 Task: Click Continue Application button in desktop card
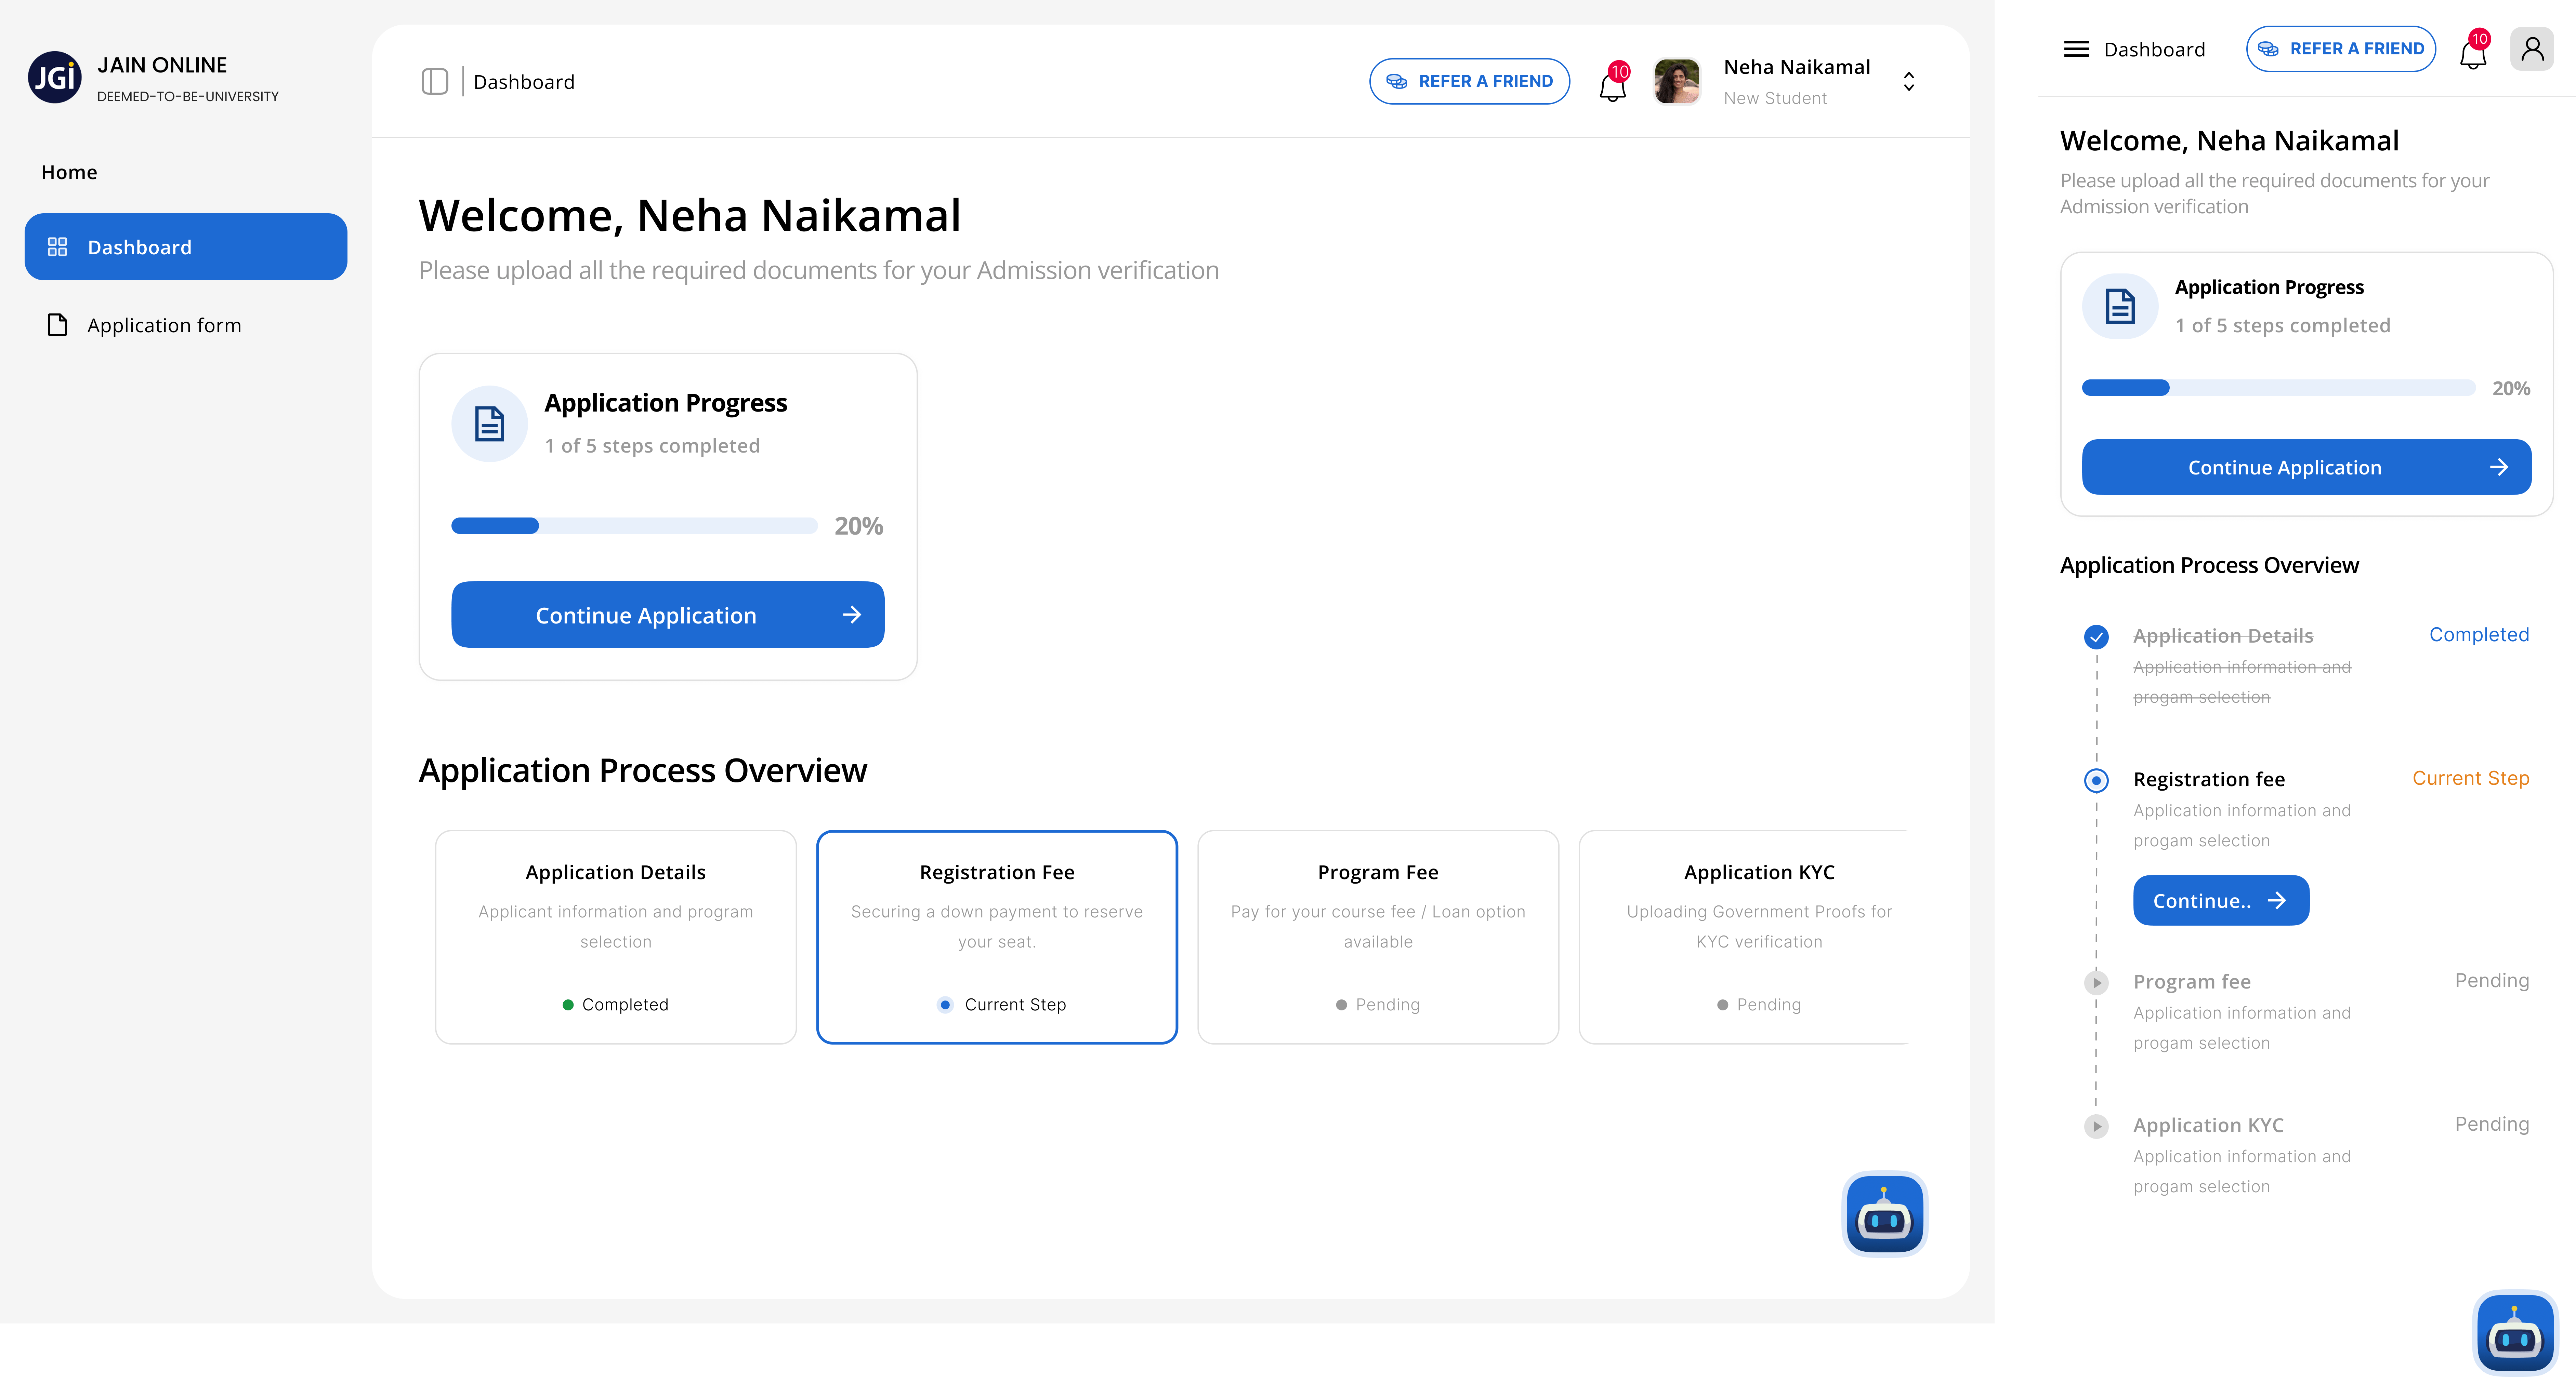(x=668, y=615)
